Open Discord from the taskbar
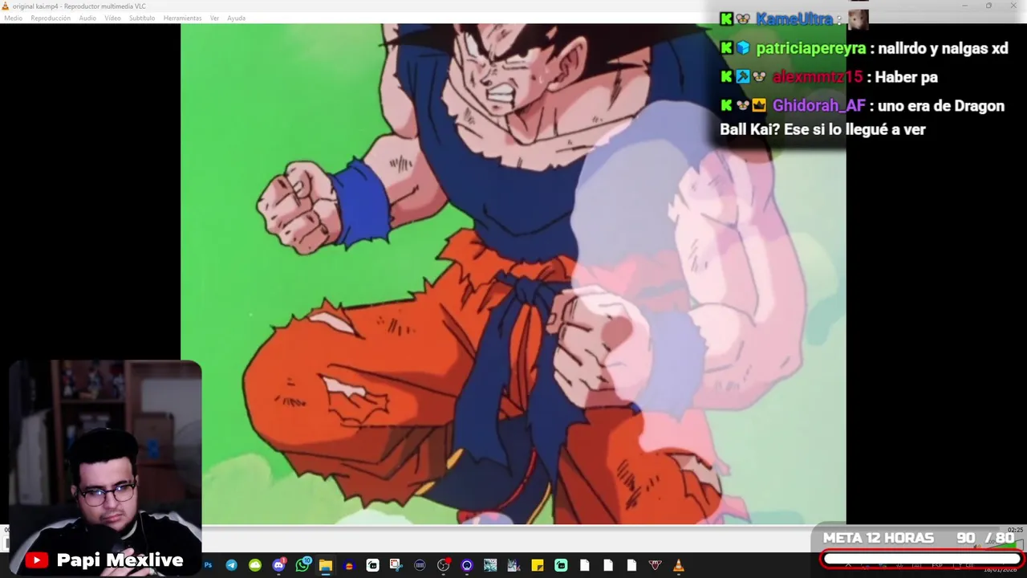This screenshot has width=1027, height=578. [278, 565]
